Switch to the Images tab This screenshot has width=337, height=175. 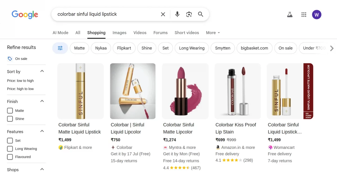click(x=119, y=32)
